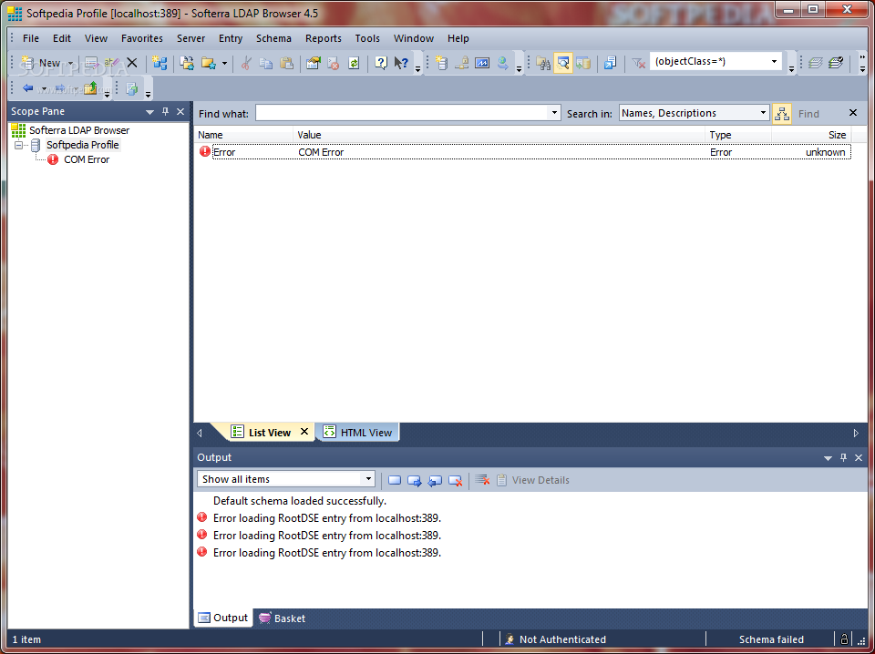This screenshot has height=654, width=875.
Task: Open the Tools menu
Action: 367,38
